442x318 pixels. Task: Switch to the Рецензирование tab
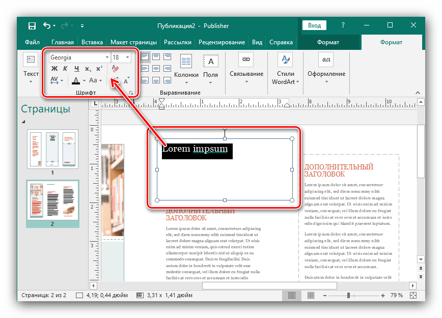(x=222, y=42)
